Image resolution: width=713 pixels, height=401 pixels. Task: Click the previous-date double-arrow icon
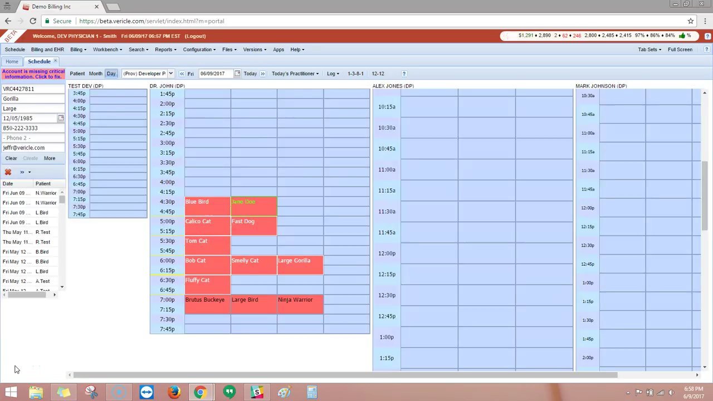(182, 73)
